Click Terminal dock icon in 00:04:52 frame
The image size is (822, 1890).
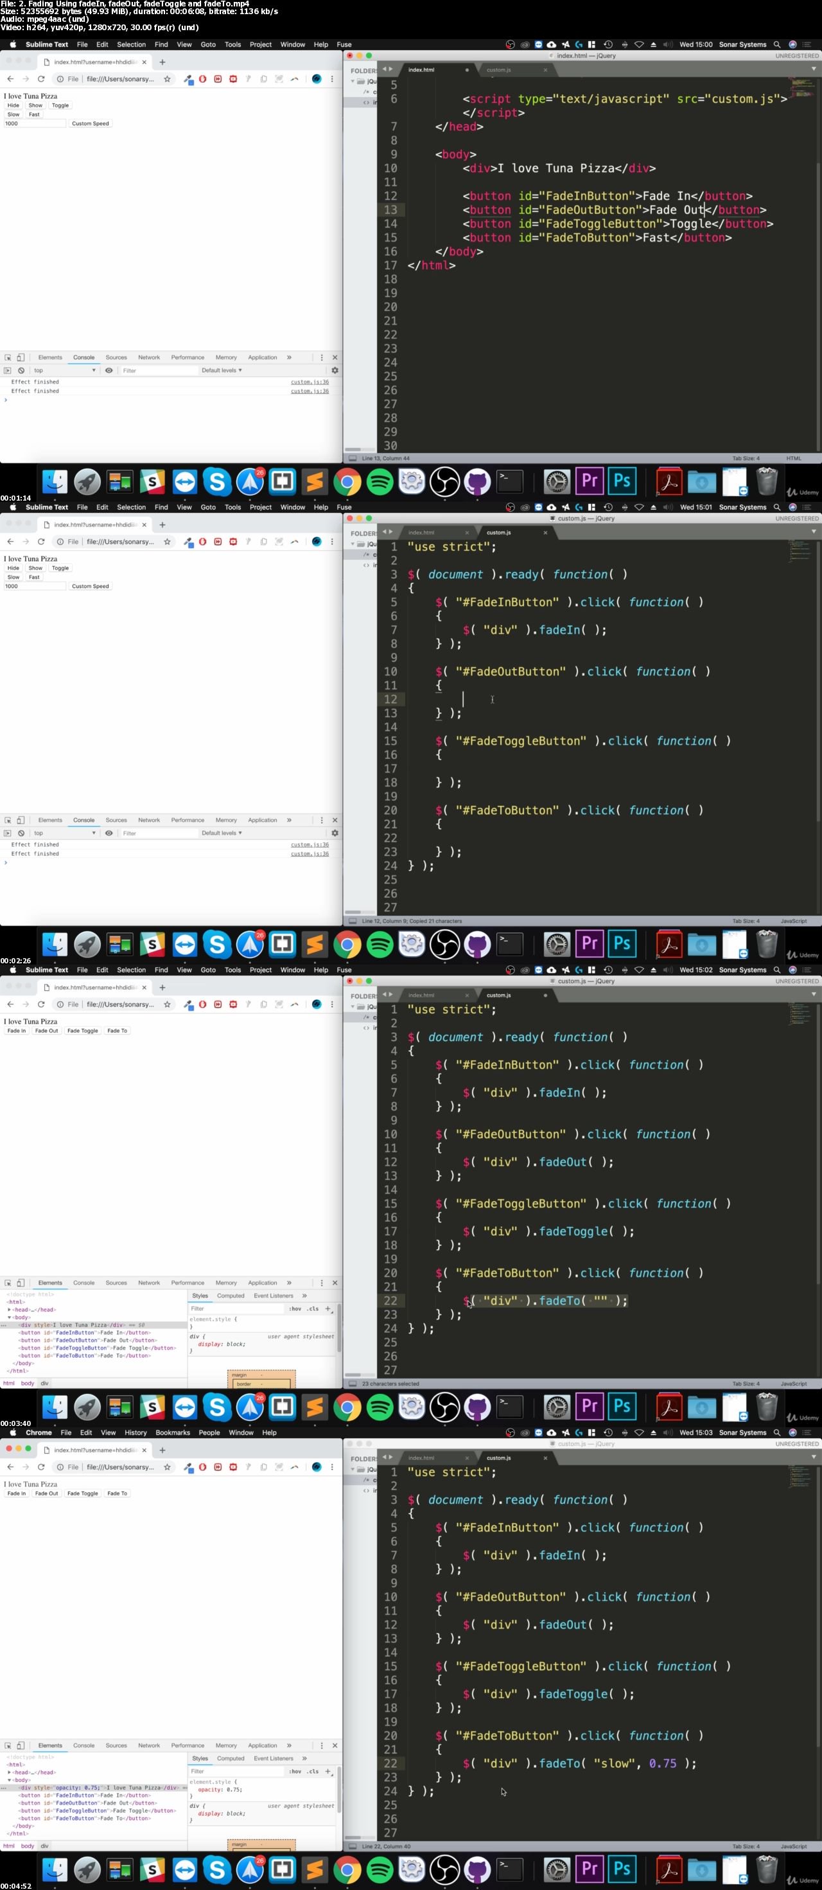[x=510, y=1870]
